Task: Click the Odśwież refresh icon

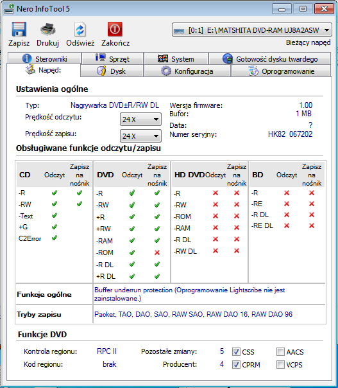Action: (x=80, y=30)
